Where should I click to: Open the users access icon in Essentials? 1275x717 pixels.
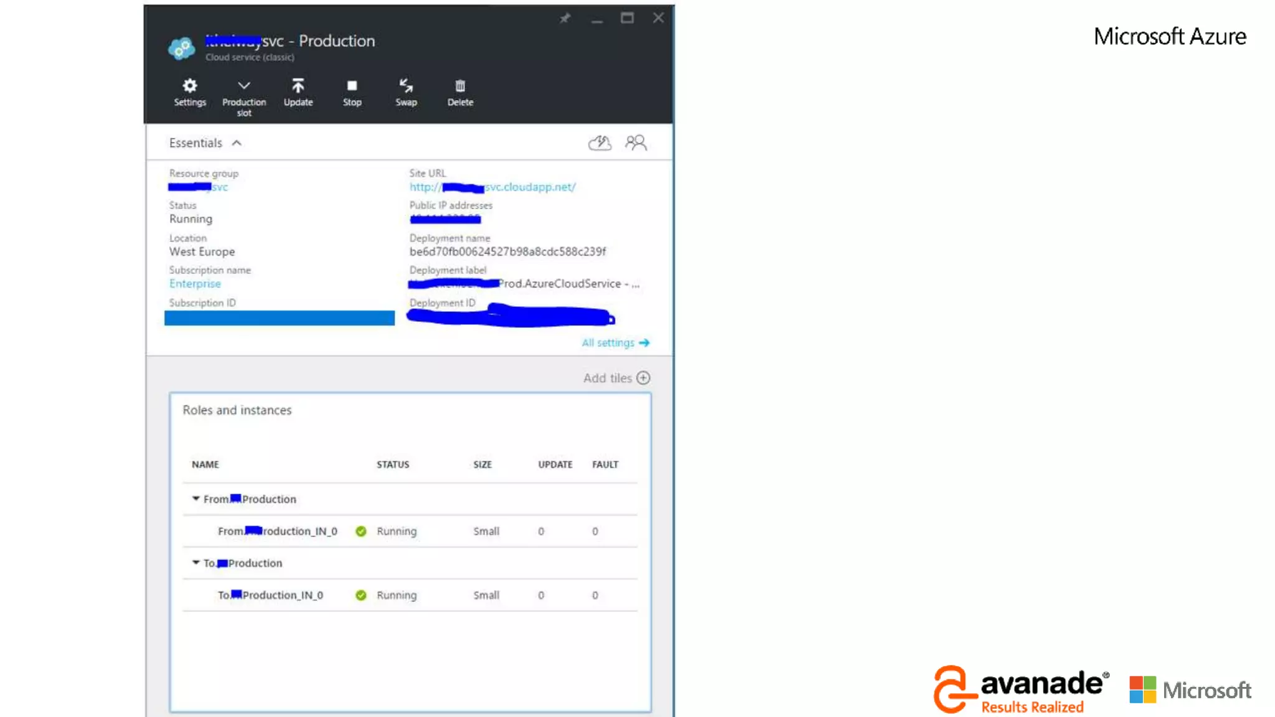[636, 143]
